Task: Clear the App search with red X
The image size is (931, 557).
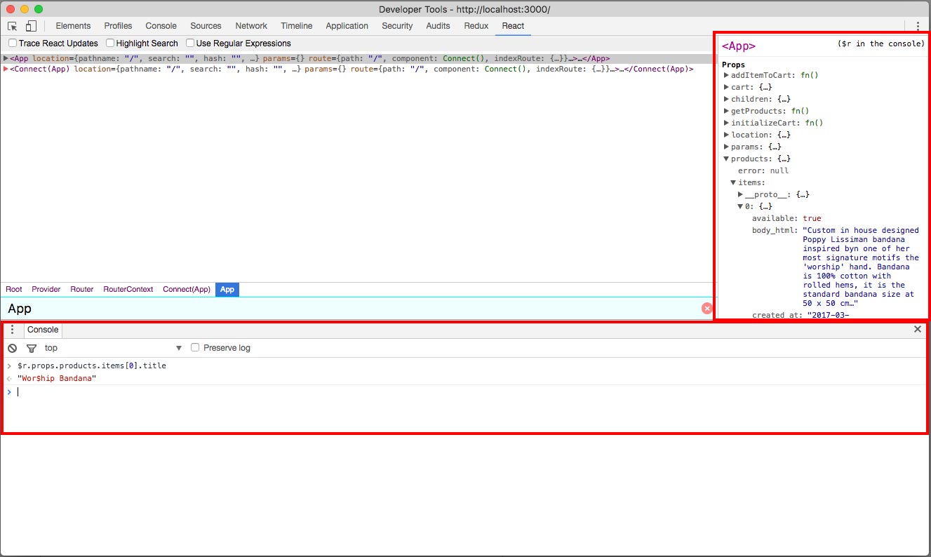Action: point(707,309)
